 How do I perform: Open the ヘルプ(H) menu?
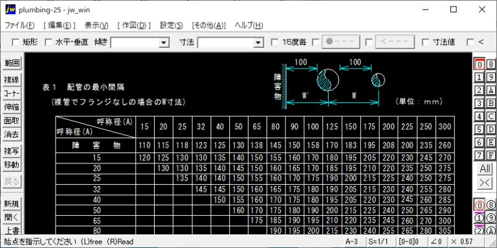point(248,26)
